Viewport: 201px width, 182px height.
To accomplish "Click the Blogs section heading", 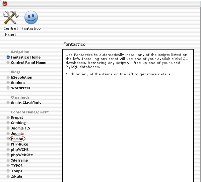I will (15, 72).
